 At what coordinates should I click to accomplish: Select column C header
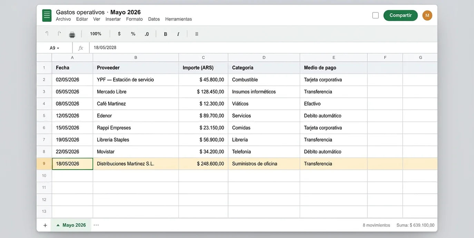coord(203,58)
